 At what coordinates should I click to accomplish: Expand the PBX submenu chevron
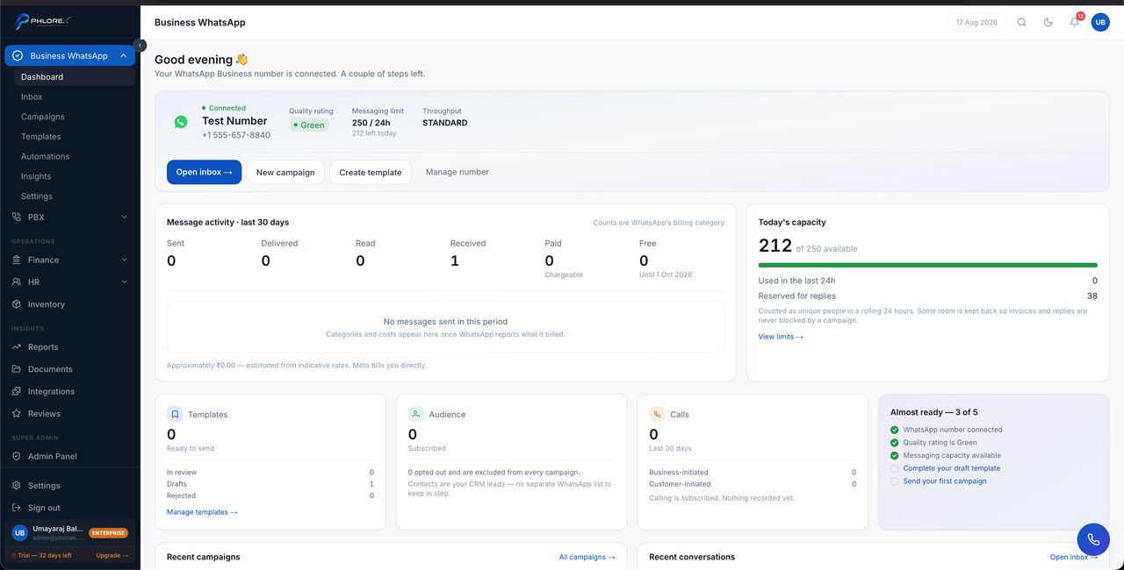tap(124, 217)
